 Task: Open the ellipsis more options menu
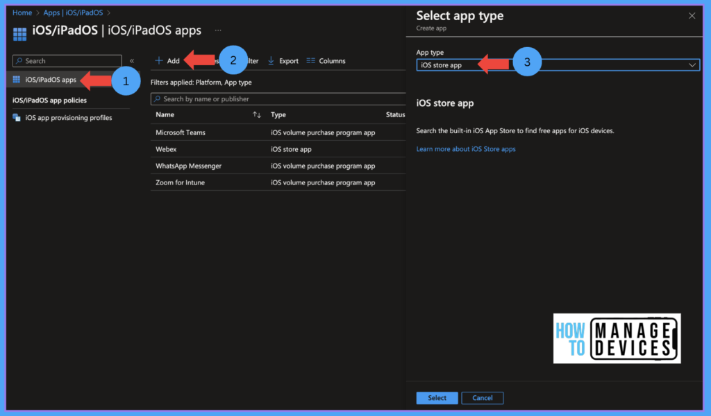[x=218, y=31]
